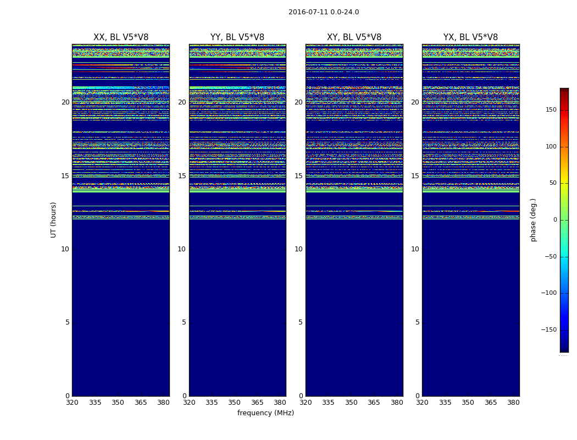Click colorbar tick label '−50'
Viewport: 577px width, 440px height.
(551, 257)
